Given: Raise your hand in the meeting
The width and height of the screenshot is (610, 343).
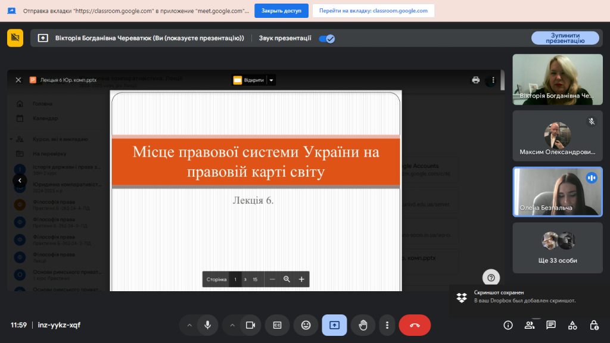Looking at the screenshot, I should pos(363,325).
